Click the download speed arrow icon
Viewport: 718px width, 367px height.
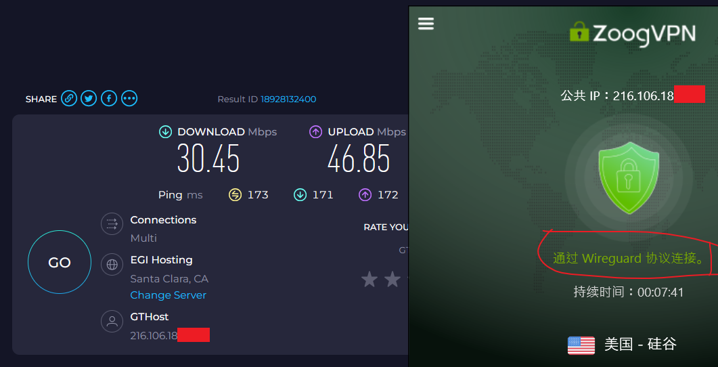(x=165, y=132)
